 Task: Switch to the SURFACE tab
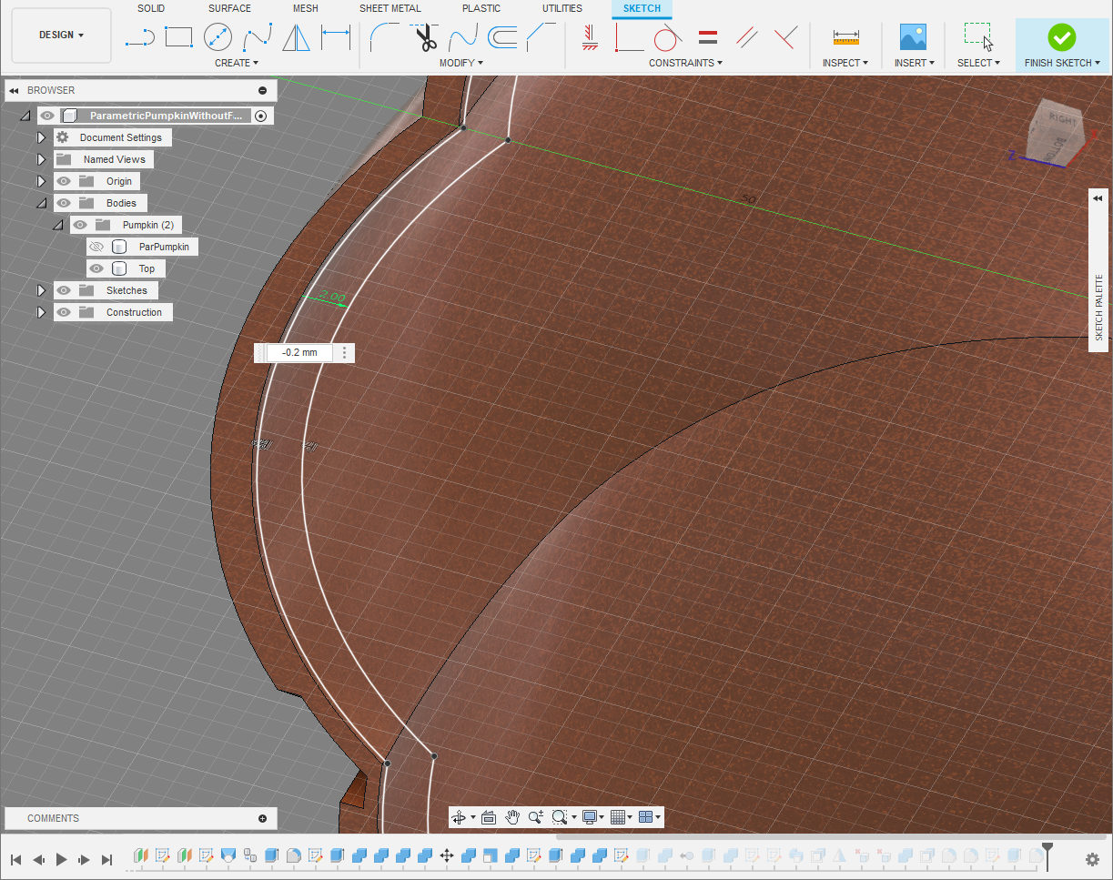coord(229,8)
